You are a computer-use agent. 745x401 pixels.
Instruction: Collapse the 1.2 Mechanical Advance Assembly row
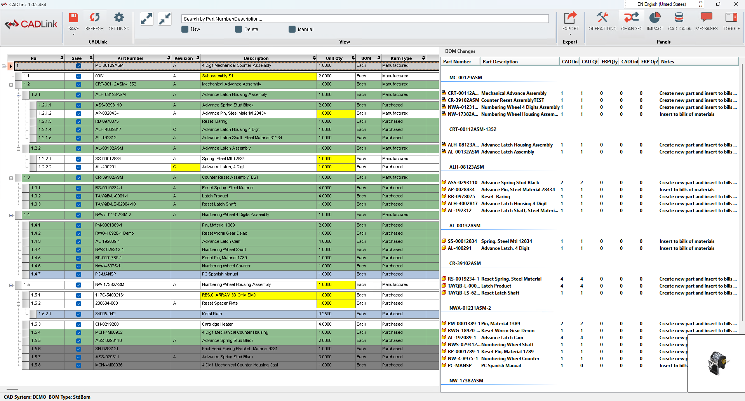[11, 85]
